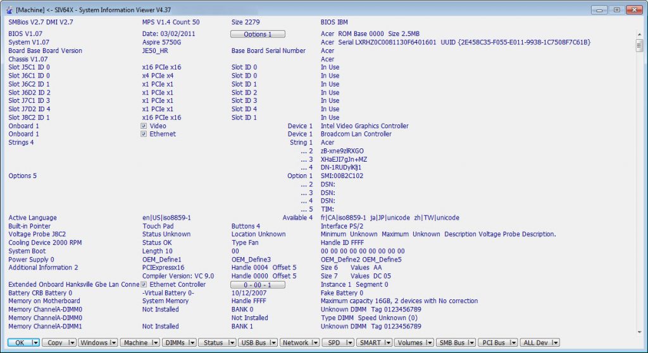
Task: Click the 'Interface PS/2' text
Action: (x=342, y=227)
